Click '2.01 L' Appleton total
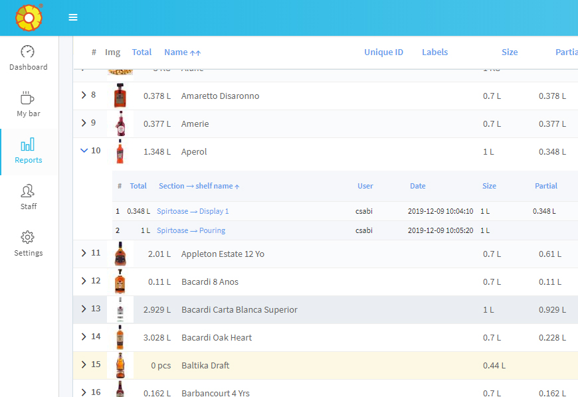Screen dimensions: 578x397 159,254
